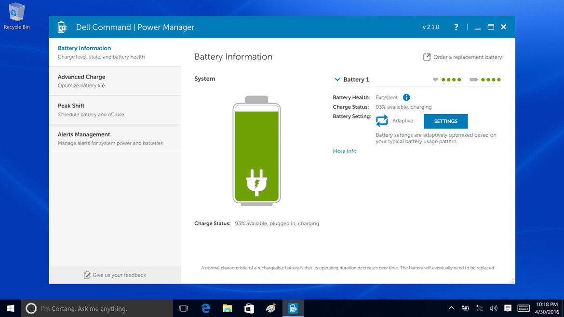
Task: Click the Cortana circle icon
Action: 31,308
